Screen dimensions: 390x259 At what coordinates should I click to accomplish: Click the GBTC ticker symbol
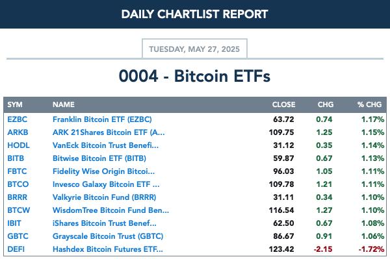[x=18, y=236]
